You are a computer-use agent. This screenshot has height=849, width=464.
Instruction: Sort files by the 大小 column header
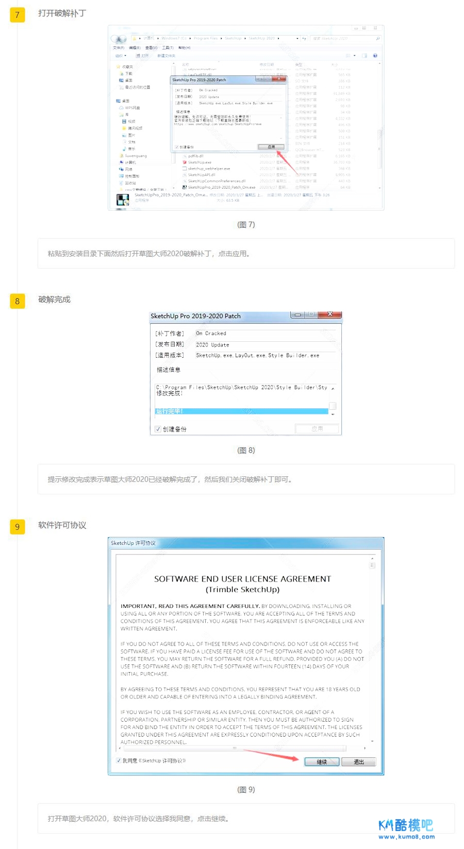click(x=334, y=64)
